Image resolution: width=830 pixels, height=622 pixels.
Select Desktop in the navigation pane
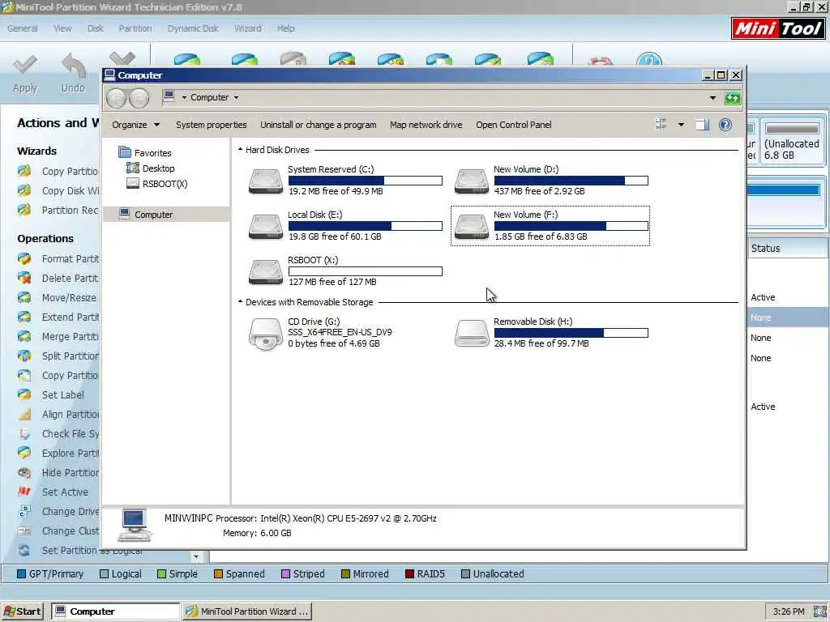point(151,168)
